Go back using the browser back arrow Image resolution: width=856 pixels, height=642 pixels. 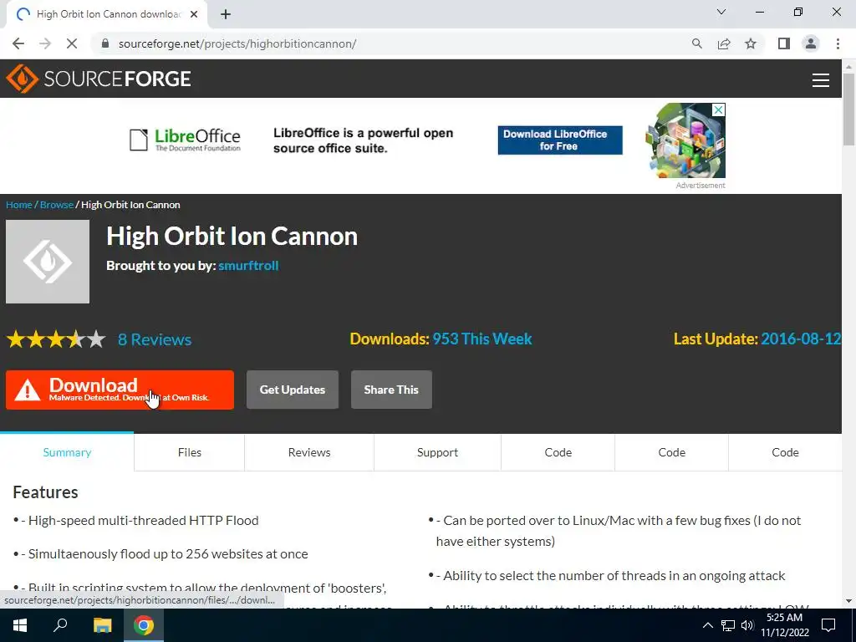[x=18, y=43]
